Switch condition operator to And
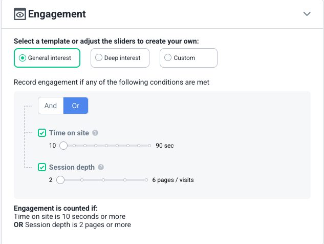Viewport: 324px width, 244px height. (x=51, y=106)
